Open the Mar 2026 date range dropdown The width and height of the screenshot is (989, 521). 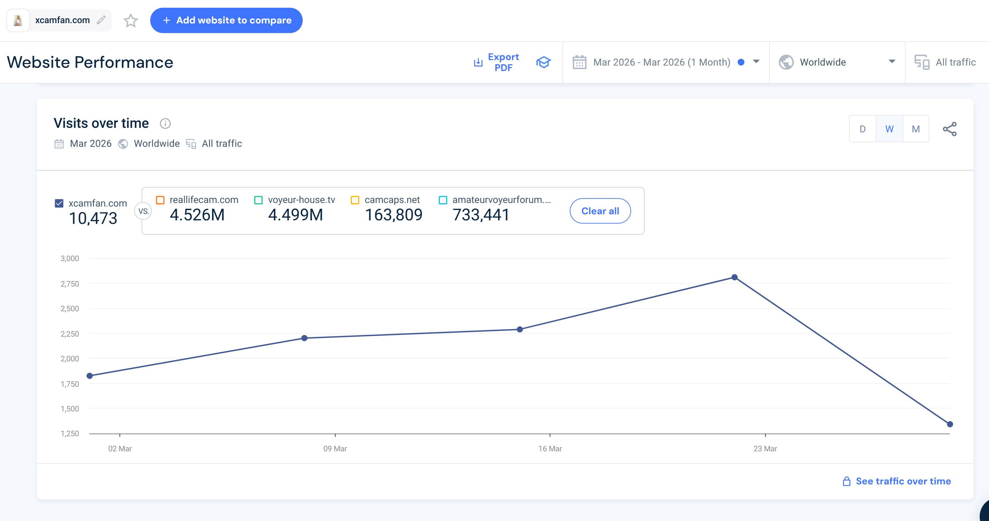(x=756, y=61)
